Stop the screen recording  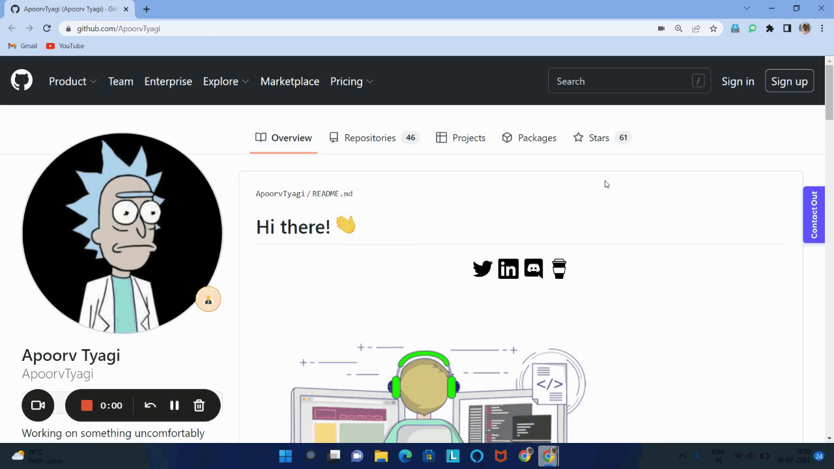tap(87, 405)
